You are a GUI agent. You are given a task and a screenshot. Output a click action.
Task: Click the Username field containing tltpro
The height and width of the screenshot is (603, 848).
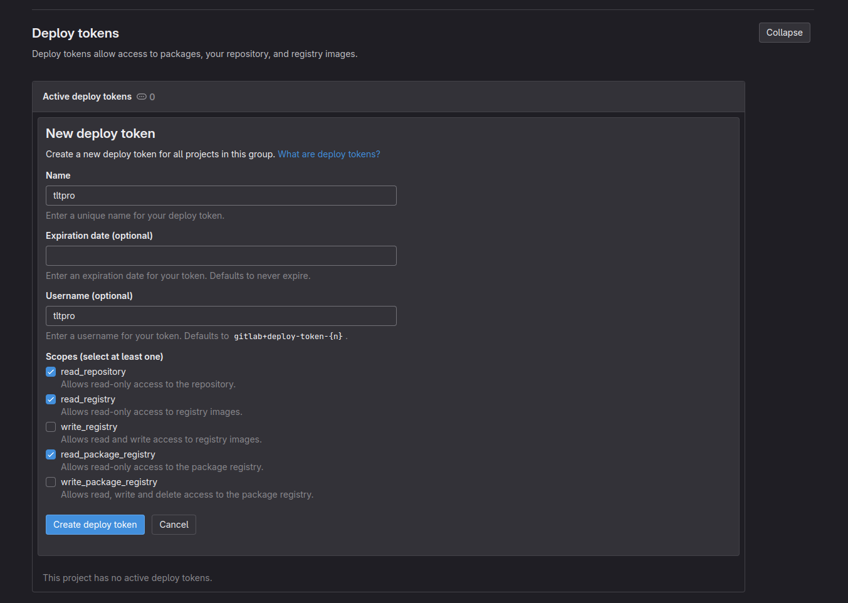pos(221,316)
